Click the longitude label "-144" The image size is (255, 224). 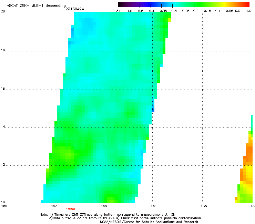[102, 206]
